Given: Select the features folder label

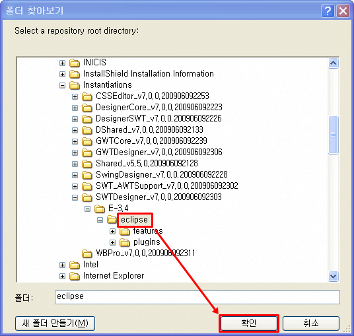Looking at the screenshot, I should click(148, 231).
